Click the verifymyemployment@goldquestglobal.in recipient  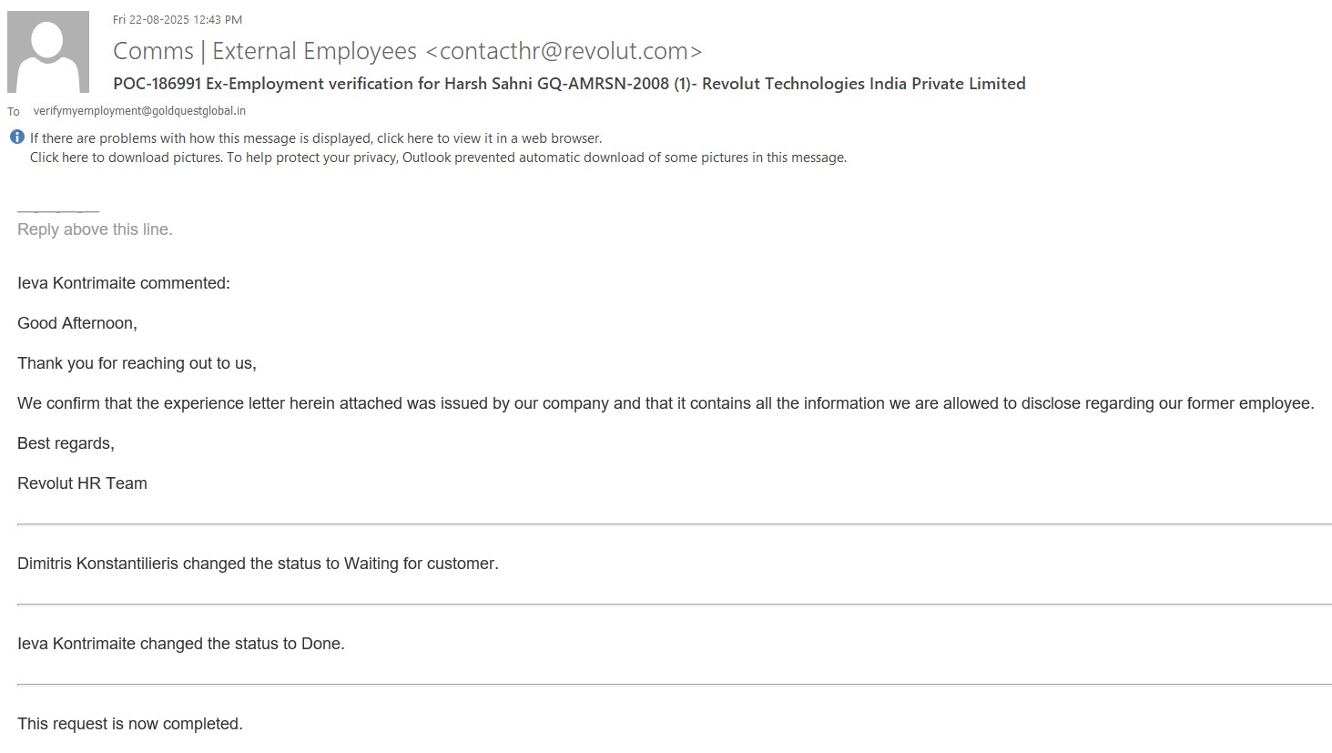(x=139, y=111)
